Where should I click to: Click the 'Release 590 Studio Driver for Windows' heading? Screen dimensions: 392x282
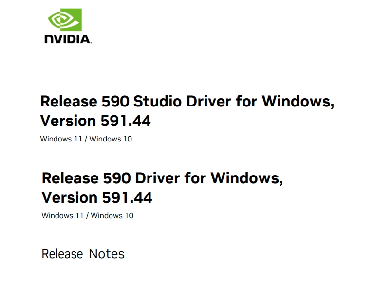pos(187,102)
